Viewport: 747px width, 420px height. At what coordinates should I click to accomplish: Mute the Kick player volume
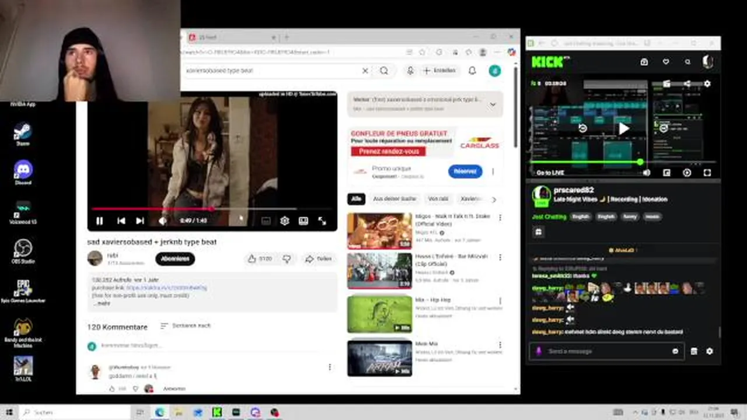[647, 173]
